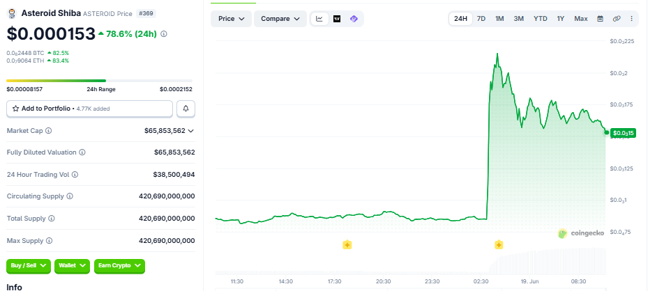This screenshot has width=648, height=291.
Task: Select the 3M time range tab
Action: coord(519,19)
